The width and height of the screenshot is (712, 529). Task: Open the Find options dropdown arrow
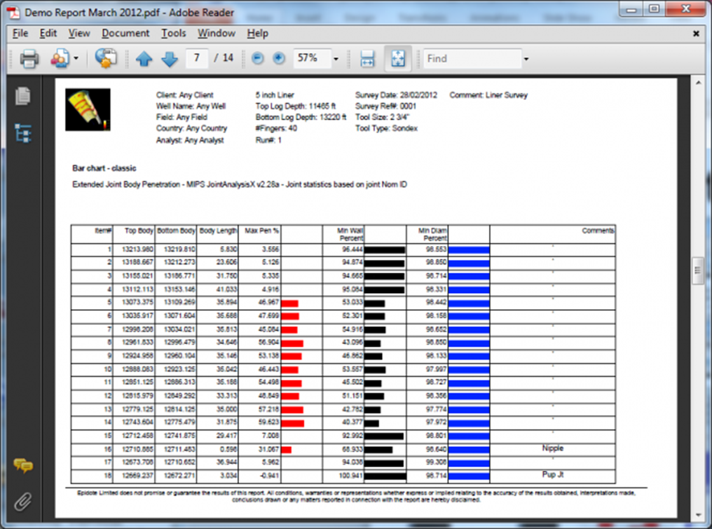pos(526,59)
